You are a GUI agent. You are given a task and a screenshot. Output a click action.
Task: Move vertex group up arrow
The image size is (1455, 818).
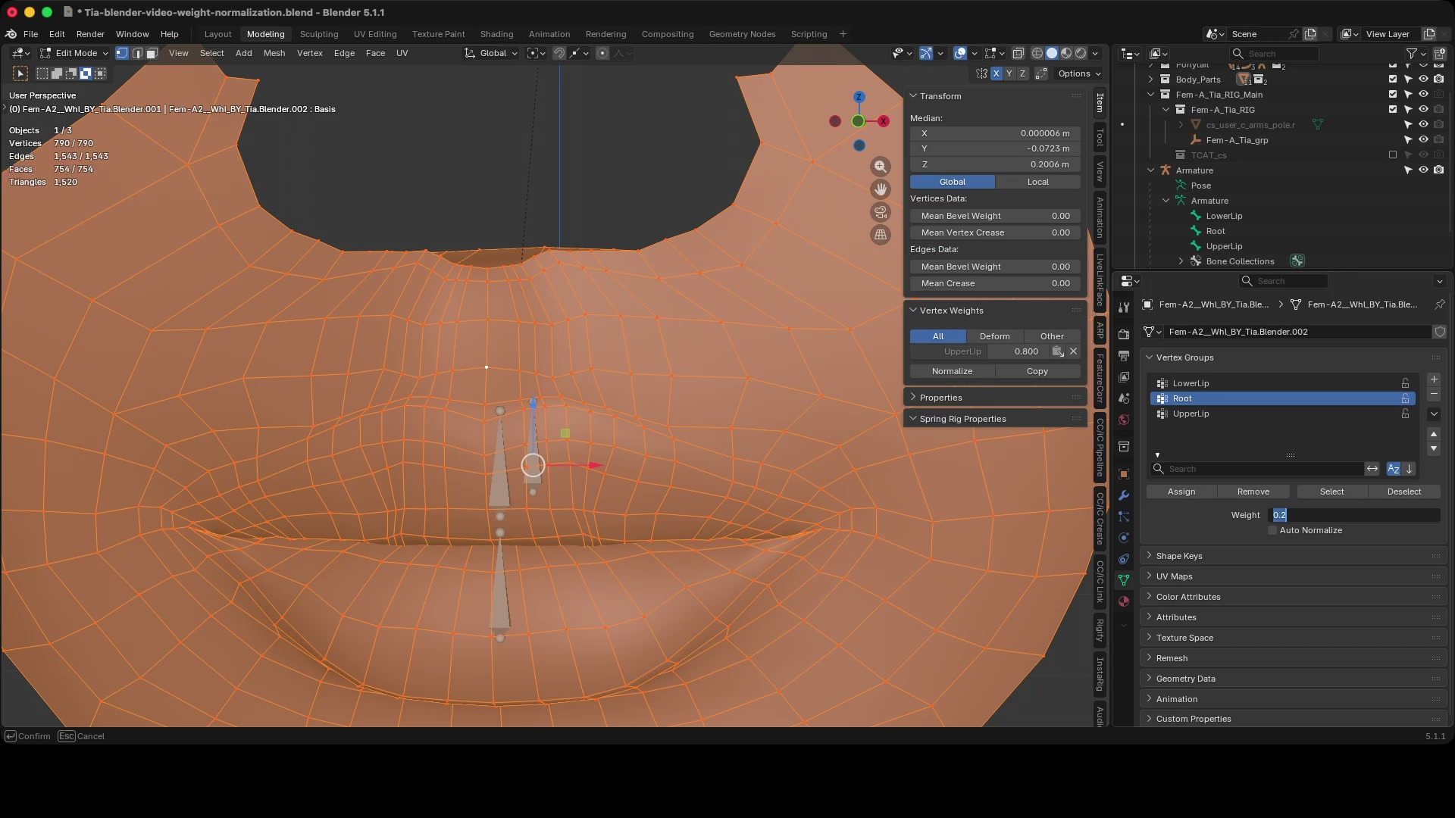click(x=1434, y=434)
